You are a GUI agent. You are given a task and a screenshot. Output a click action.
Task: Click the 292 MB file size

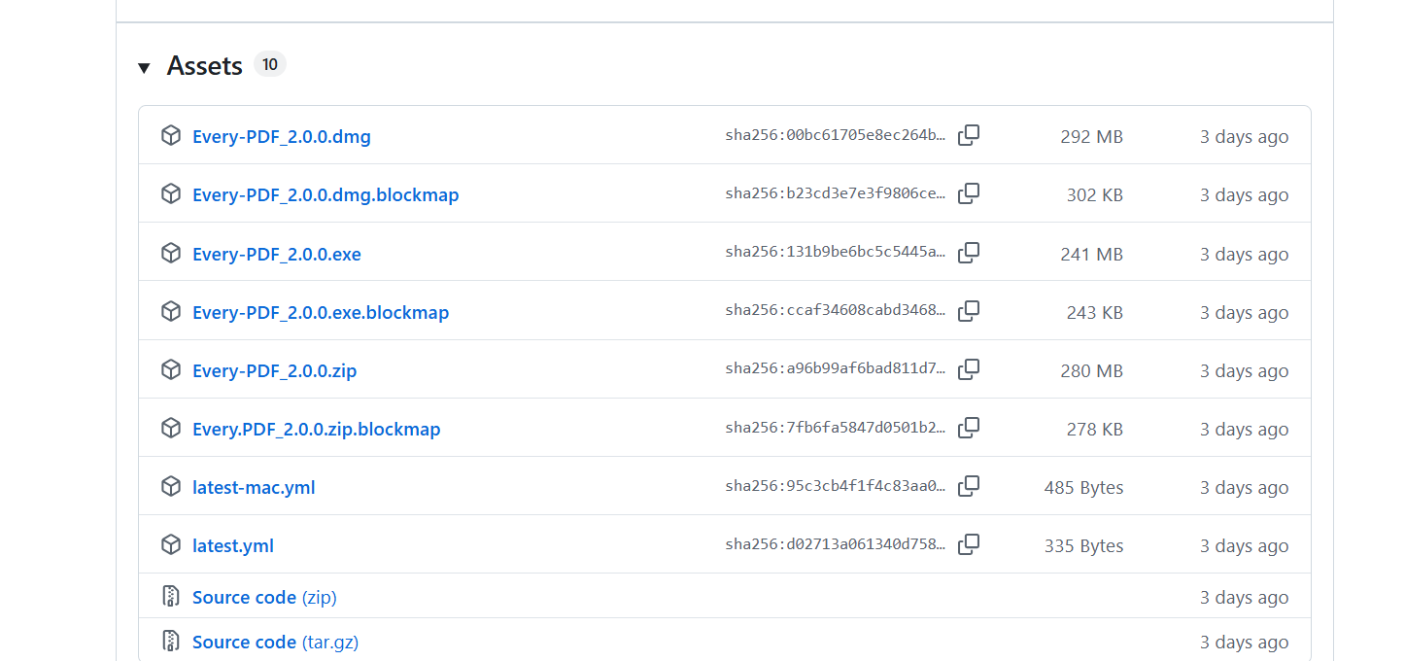click(1091, 137)
